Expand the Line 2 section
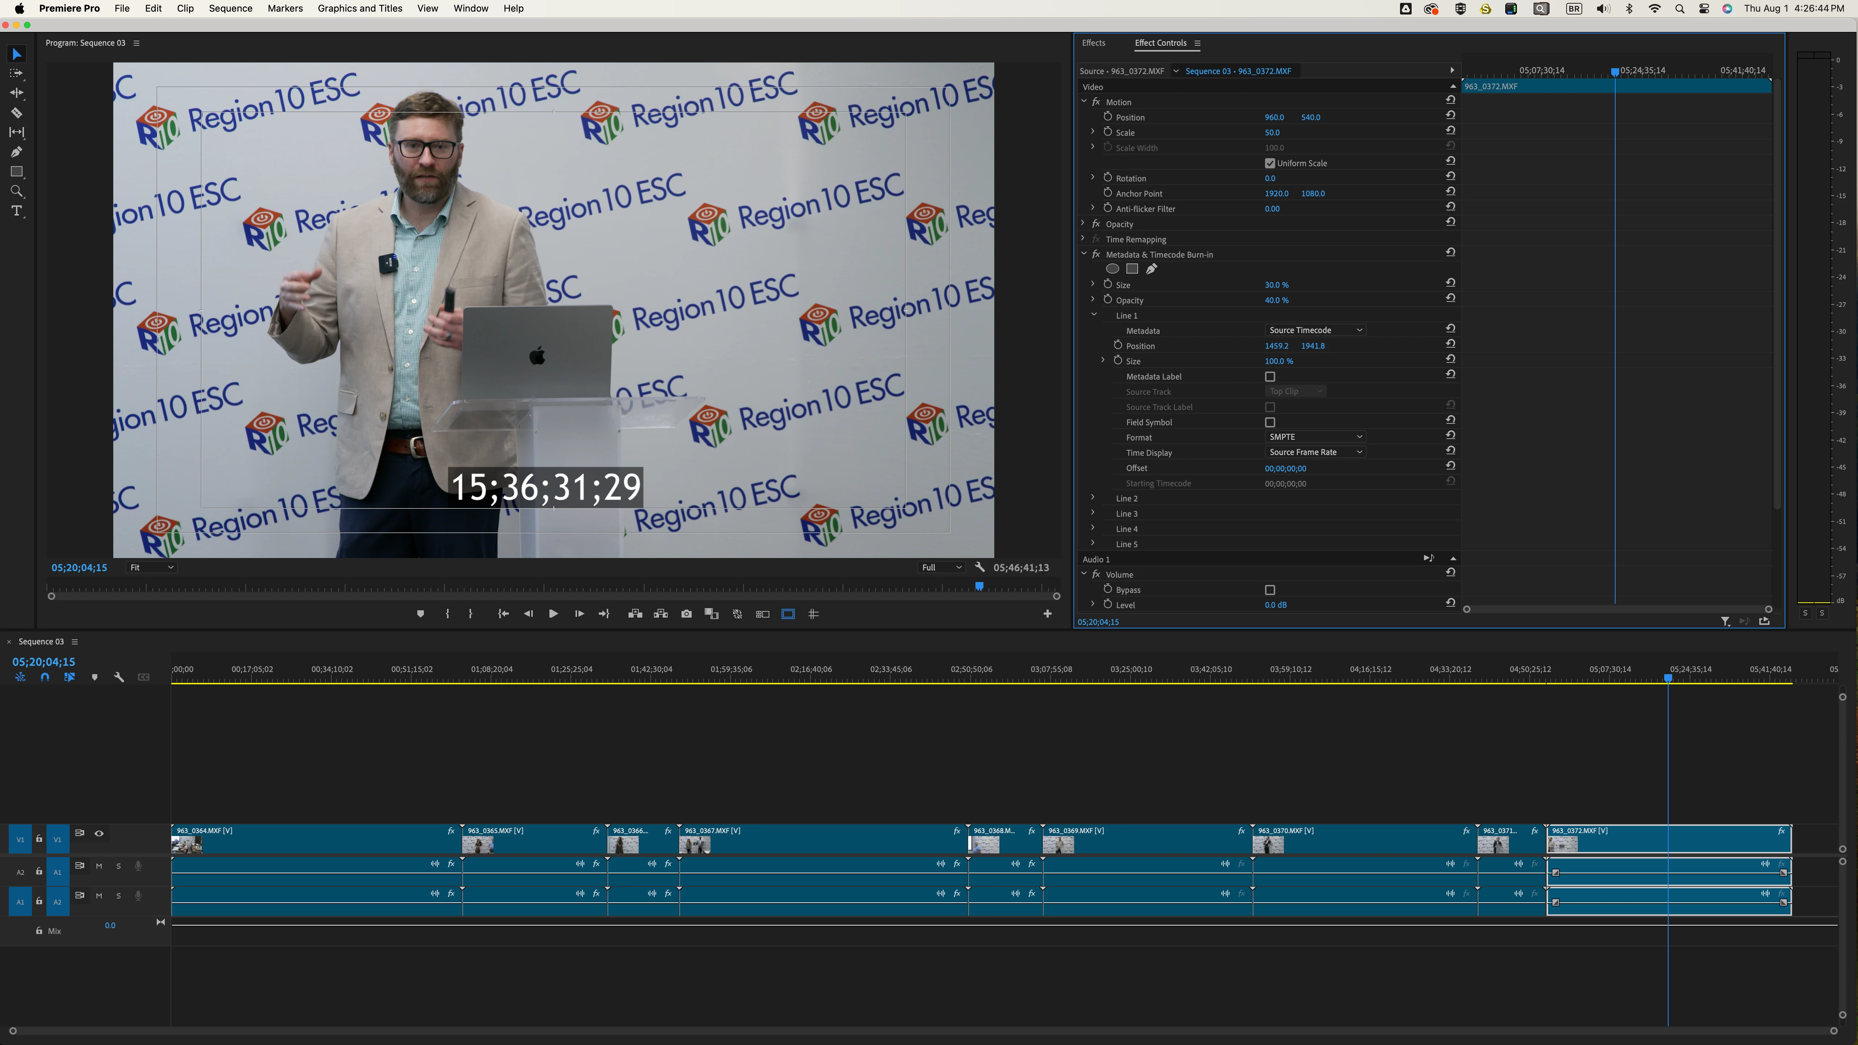The image size is (1858, 1045). (x=1093, y=497)
